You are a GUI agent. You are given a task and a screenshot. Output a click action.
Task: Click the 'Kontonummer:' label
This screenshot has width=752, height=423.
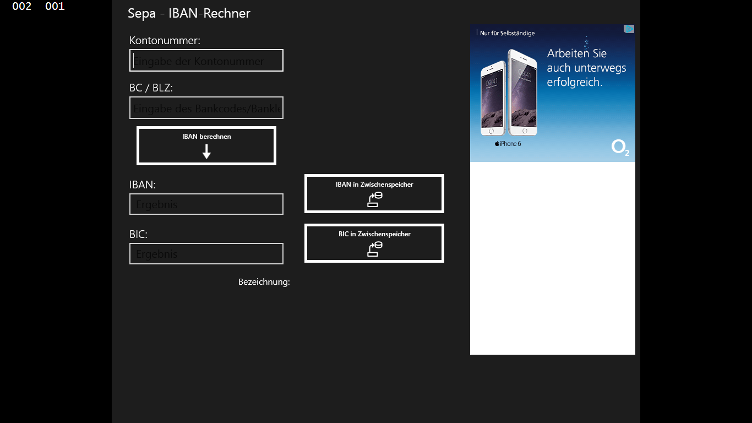tap(165, 40)
